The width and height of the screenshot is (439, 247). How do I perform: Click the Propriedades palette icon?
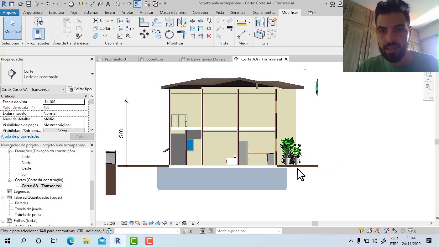click(38, 34)
